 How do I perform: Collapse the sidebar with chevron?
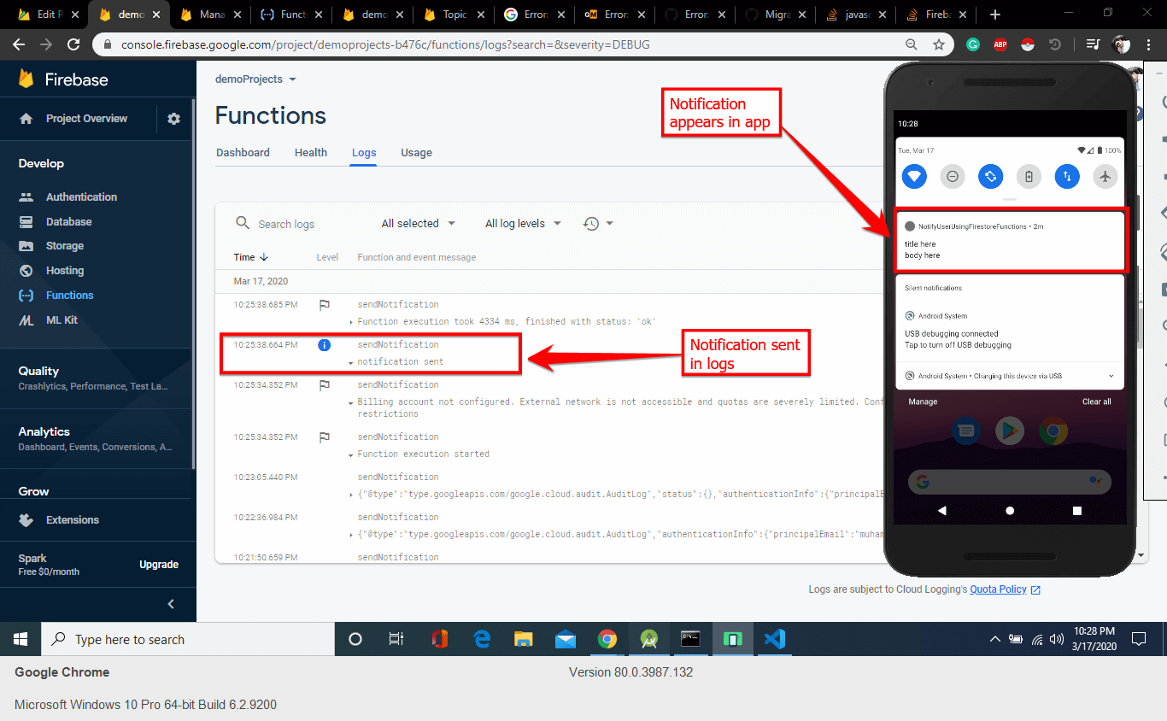pyautogui.click(x=171, y=604)
